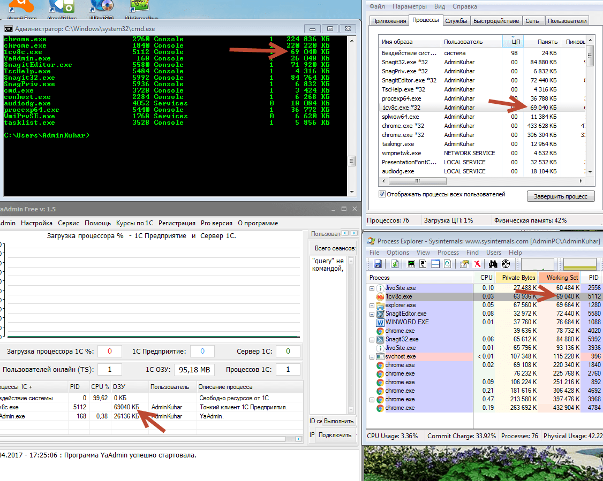Click the binoculars Find Handle icon
This screenshot has width=603, height=481.
click(x=493, y=264)
